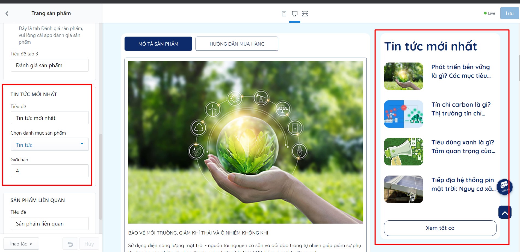The width and height of the screenshot is (520, 252).
Task: Open article Tiếp địa hệ thống pin mặt trời
Action: click(463, 184)
